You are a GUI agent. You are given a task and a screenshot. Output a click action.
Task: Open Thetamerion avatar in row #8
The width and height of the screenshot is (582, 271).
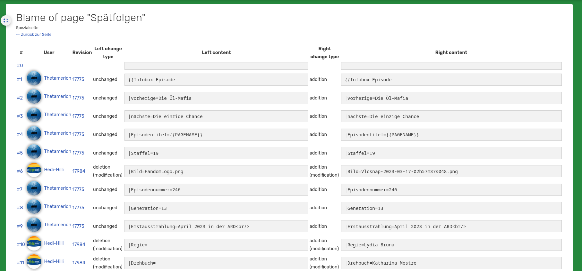pyautogui.click(x=34, y=207)
